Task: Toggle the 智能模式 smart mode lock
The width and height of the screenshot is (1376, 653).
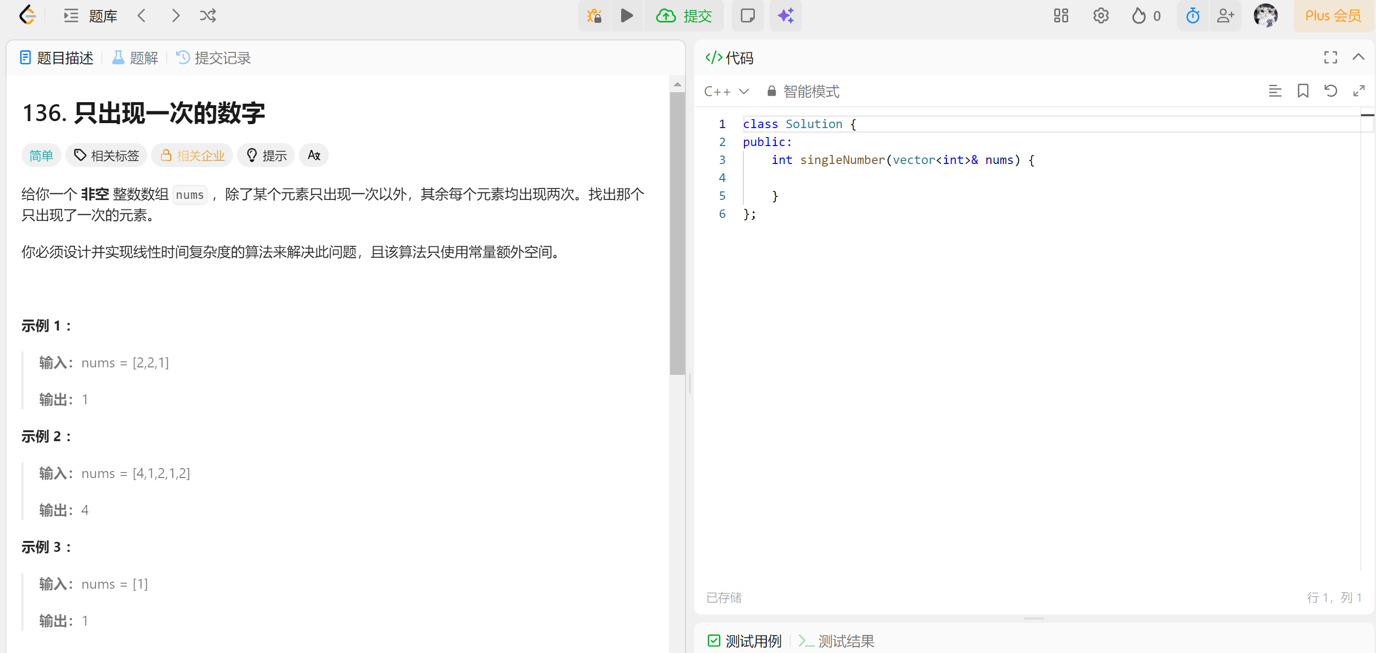Action: (x=803, y=91)
